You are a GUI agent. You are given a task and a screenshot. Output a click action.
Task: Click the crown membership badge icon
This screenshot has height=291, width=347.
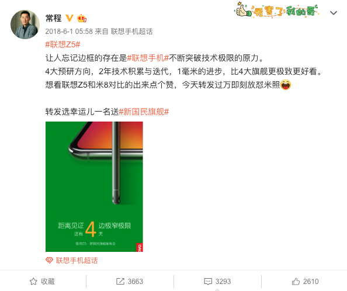(x=82, y=18)
